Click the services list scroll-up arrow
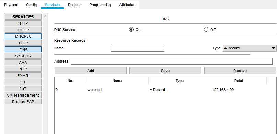 click(45, 16)
